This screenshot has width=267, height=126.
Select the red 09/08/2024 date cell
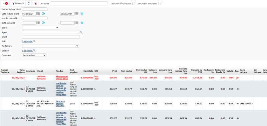(18, 78)
